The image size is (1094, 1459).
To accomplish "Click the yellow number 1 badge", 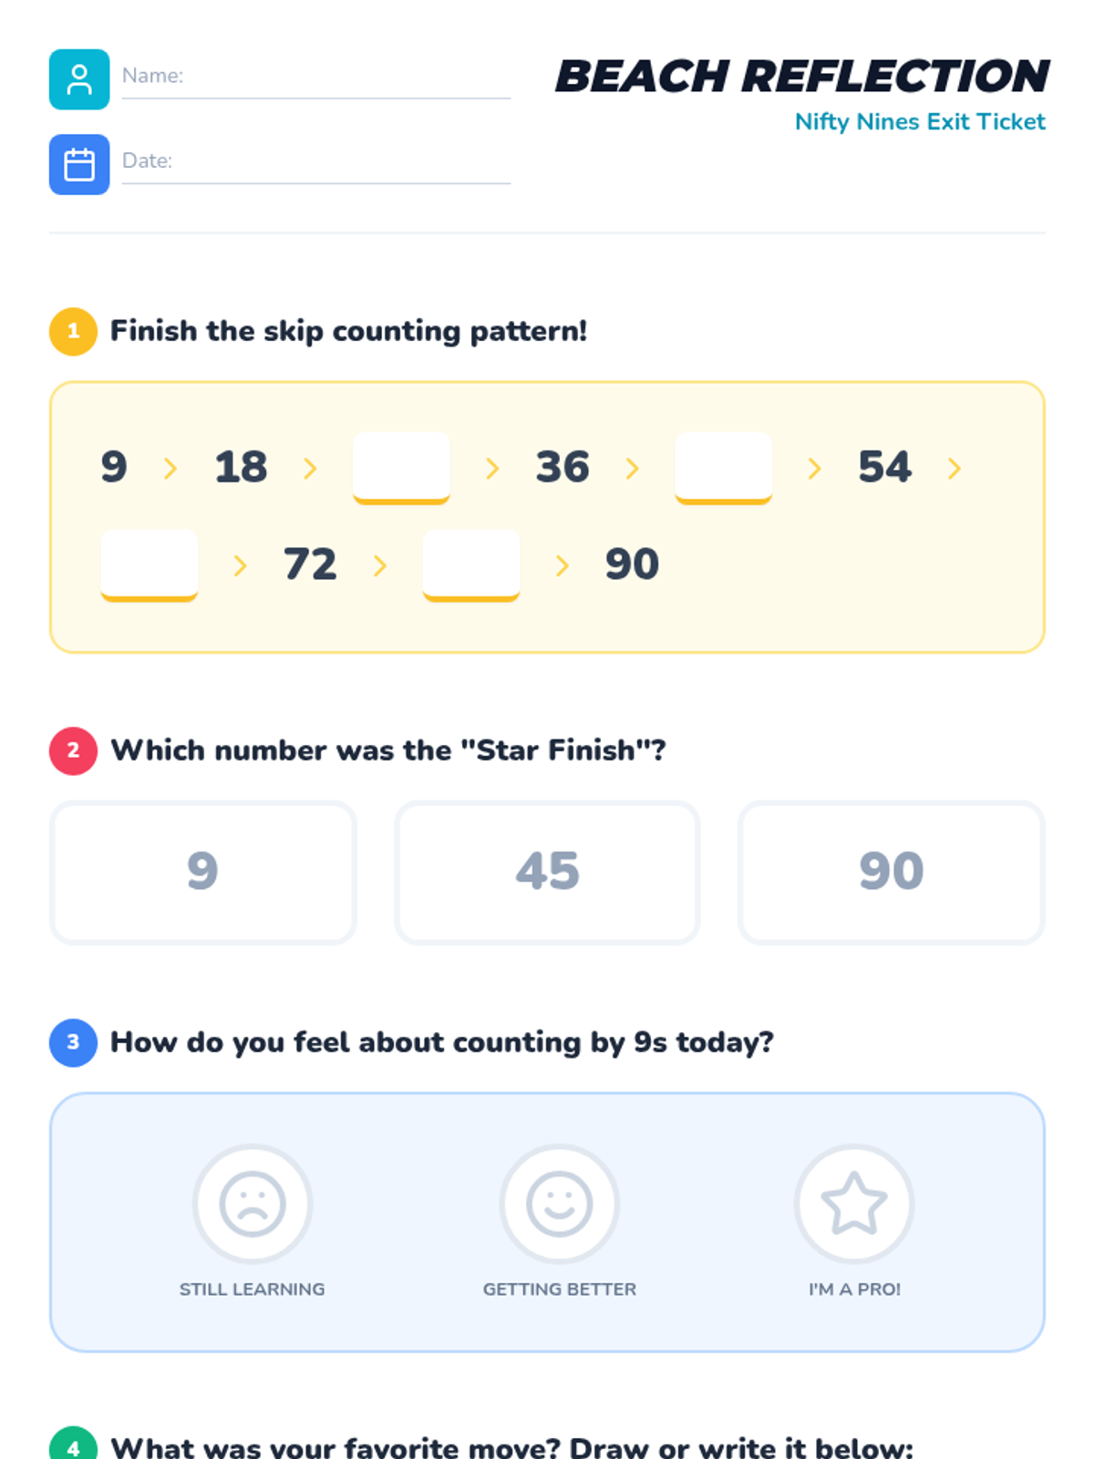I will tap(73, 331).
